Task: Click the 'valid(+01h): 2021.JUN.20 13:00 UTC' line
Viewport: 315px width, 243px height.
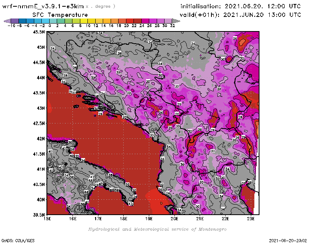Action: [240, 15]
